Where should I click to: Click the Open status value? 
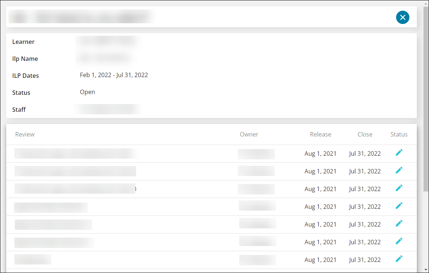(x=87, y=92)
